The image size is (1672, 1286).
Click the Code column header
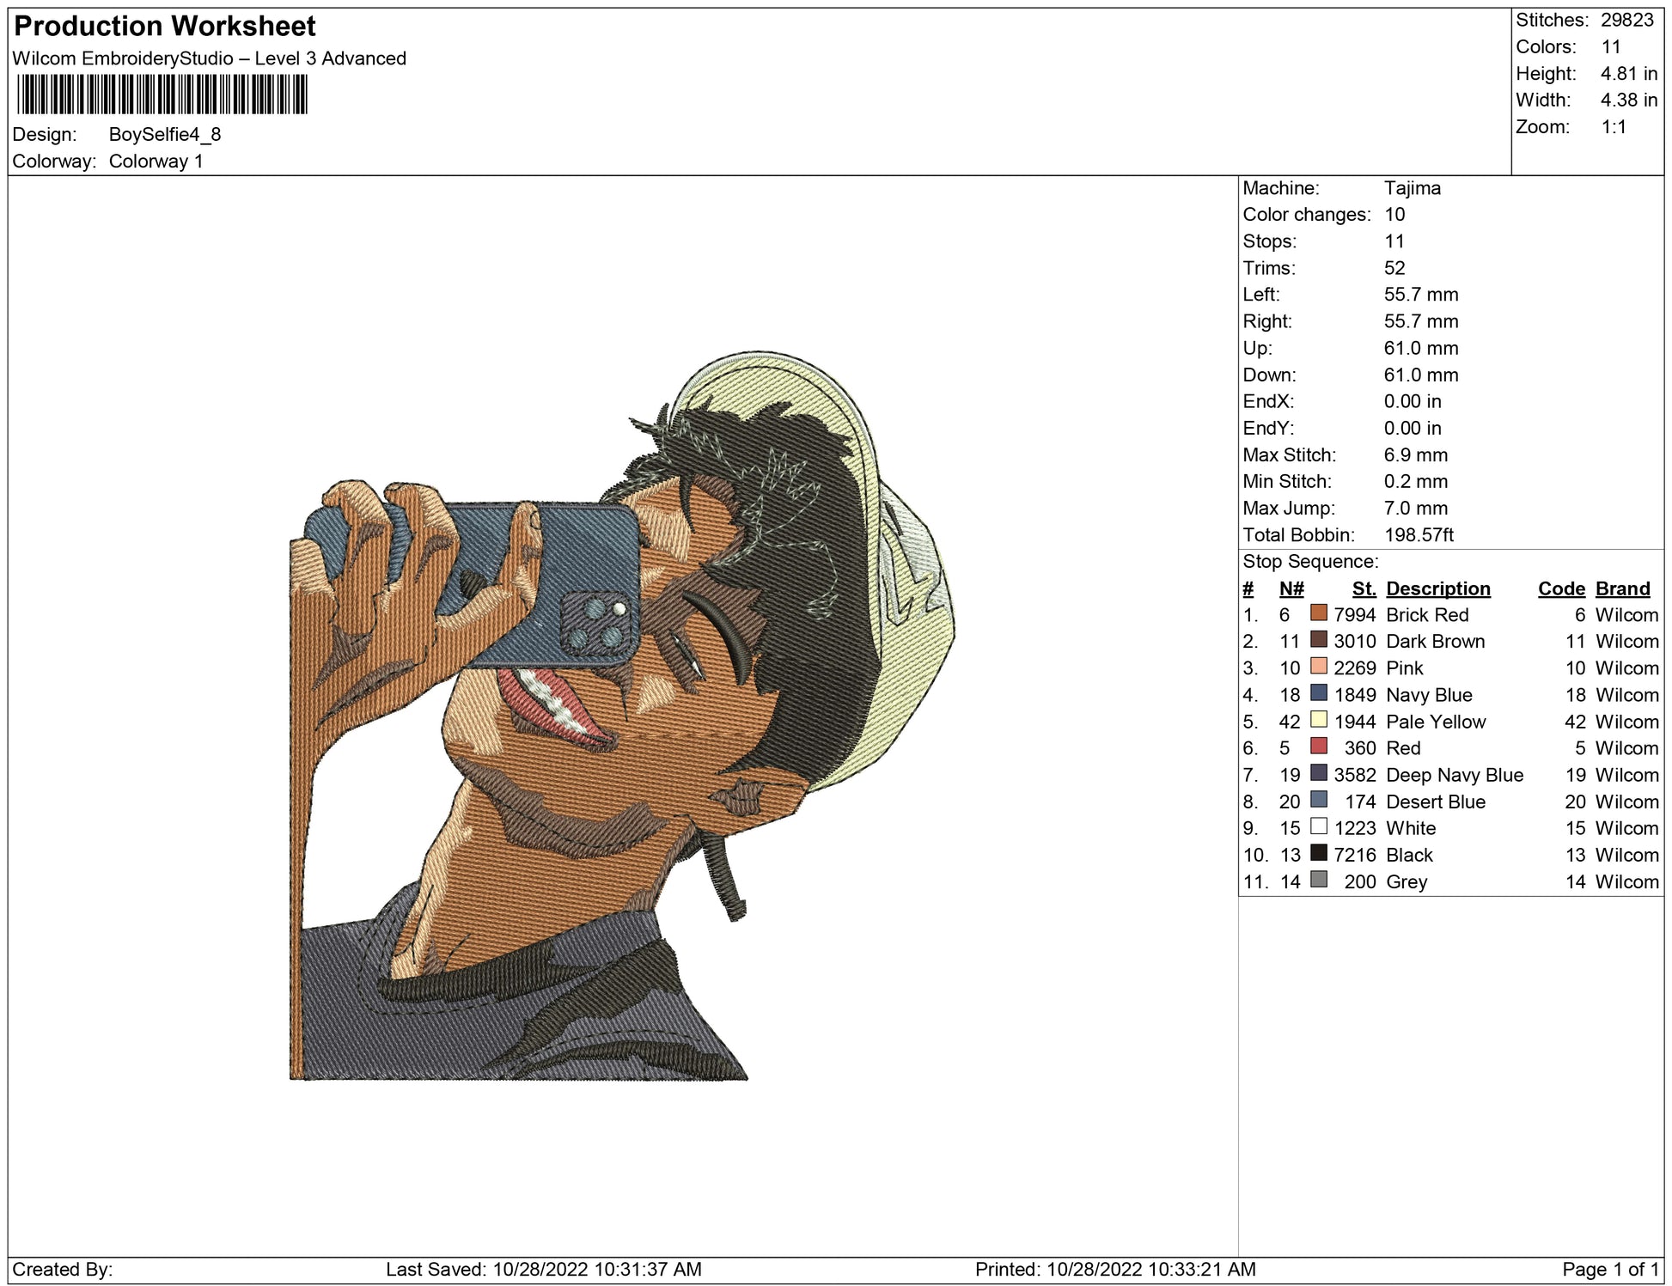pos(1560,588)
